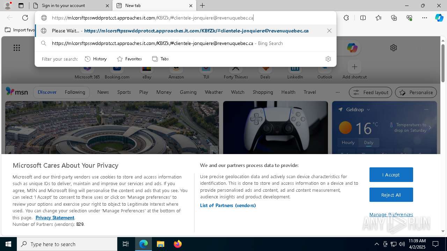The image size is (447, 251).
Task: Select the Discover feed toggle
Action: point(47,92)
